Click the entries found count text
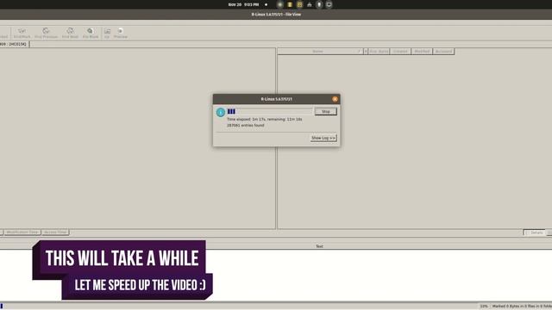Viewport: 552px width, 310px height. point(245,125)
